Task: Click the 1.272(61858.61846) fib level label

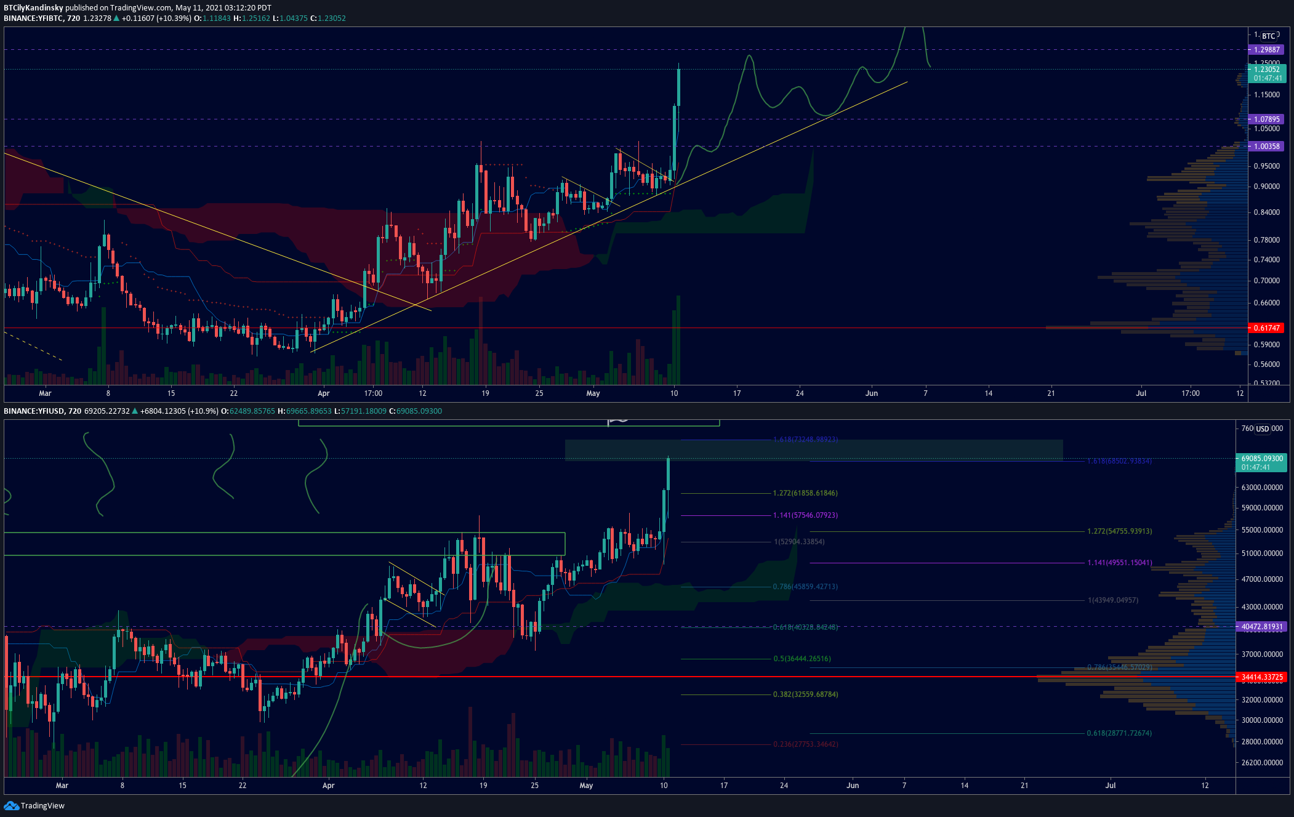Action: pyautogui.click(x=805, y=493)
